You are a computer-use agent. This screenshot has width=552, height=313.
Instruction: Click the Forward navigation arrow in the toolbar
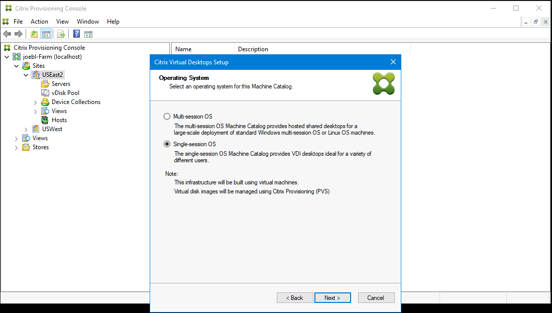(19, 34)
